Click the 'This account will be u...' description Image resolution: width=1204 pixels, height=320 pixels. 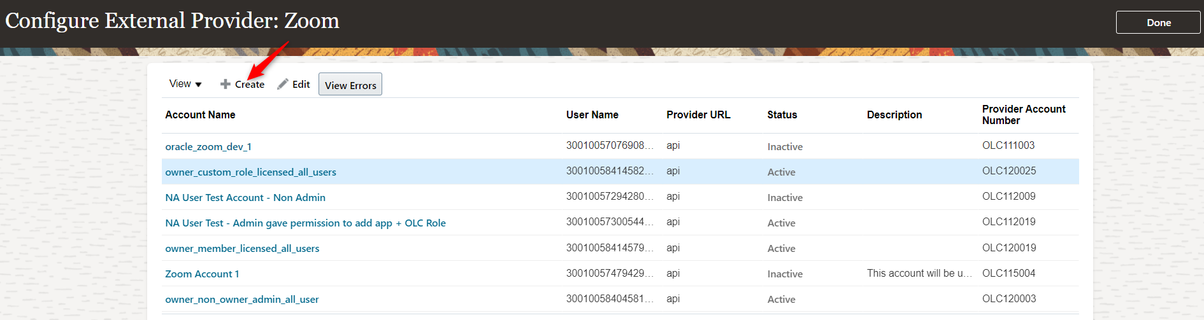tap(919, 273)
